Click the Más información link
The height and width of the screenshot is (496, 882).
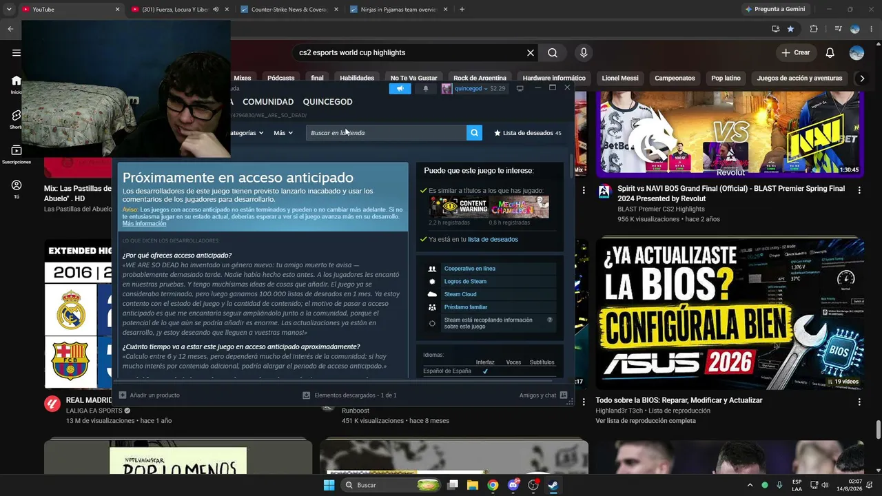click(144, 223)
